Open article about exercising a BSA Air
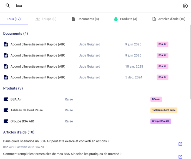 56,141
